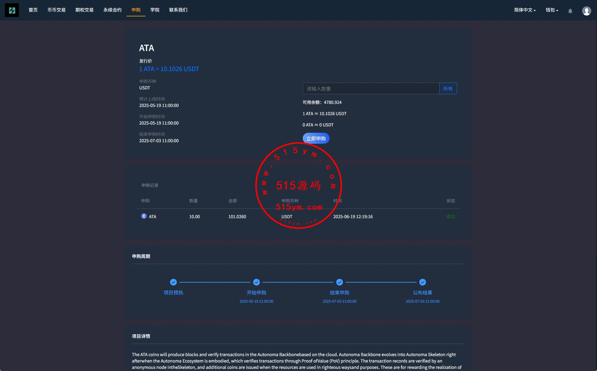Open the 币币交易 menu item
This screenshot has height=371, width=597.
57,10
